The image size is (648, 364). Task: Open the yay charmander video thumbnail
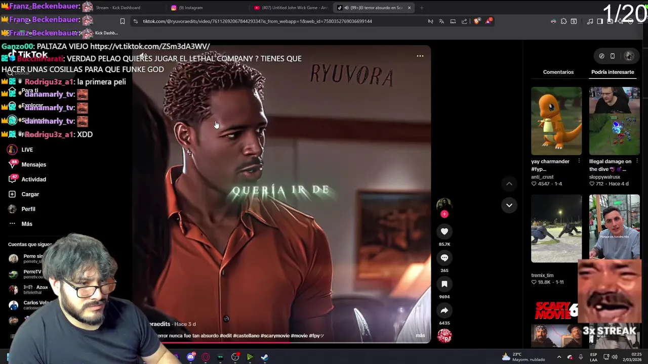pyautogui.click(x=556, y=121)
